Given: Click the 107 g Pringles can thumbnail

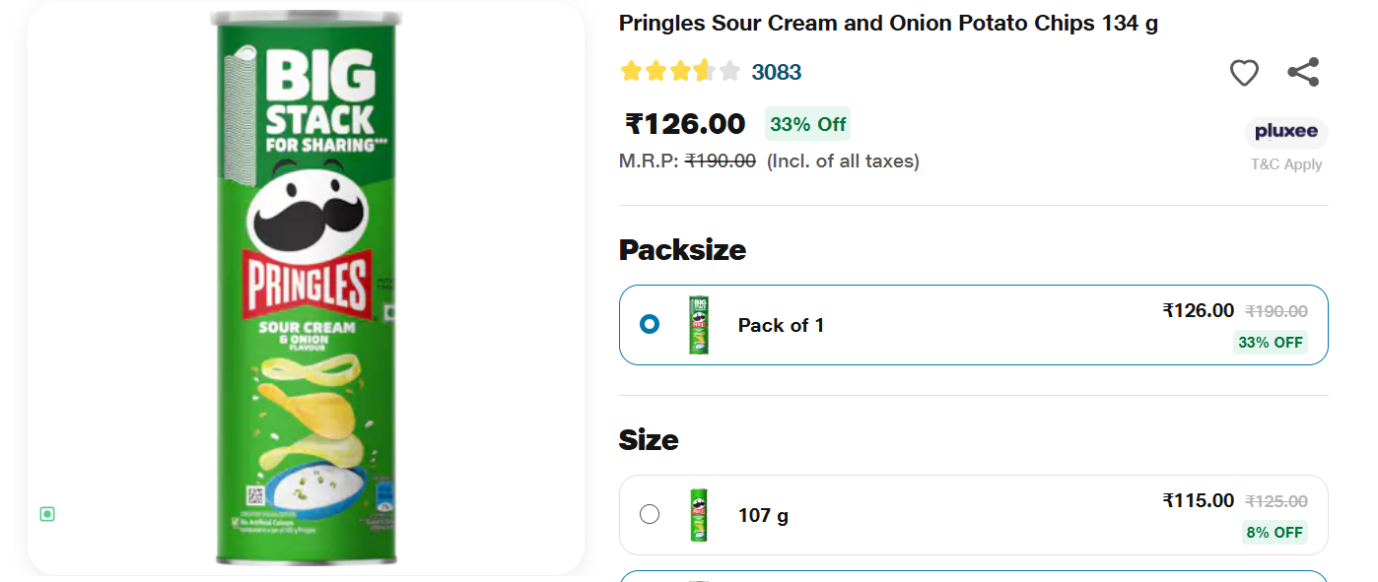Looking at the screenshot, I should 700,515.
